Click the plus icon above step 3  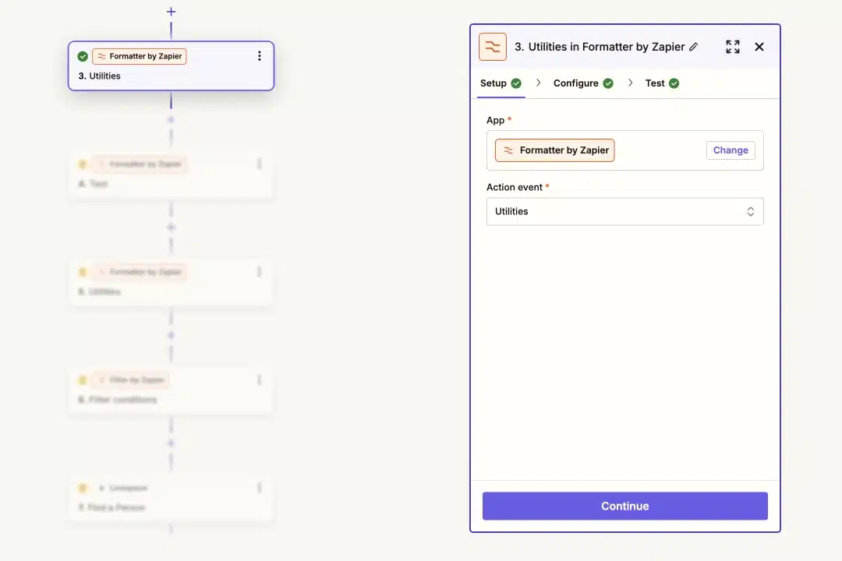(x=171, y=12)
